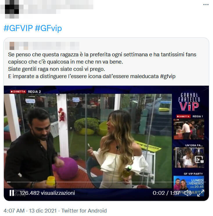Screen dimensions: 213x216
Task: Click the 126.482 visualizzazioni view count
Action: click(47, 193)
